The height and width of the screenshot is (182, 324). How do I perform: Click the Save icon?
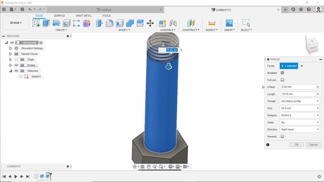pos(22,9)
